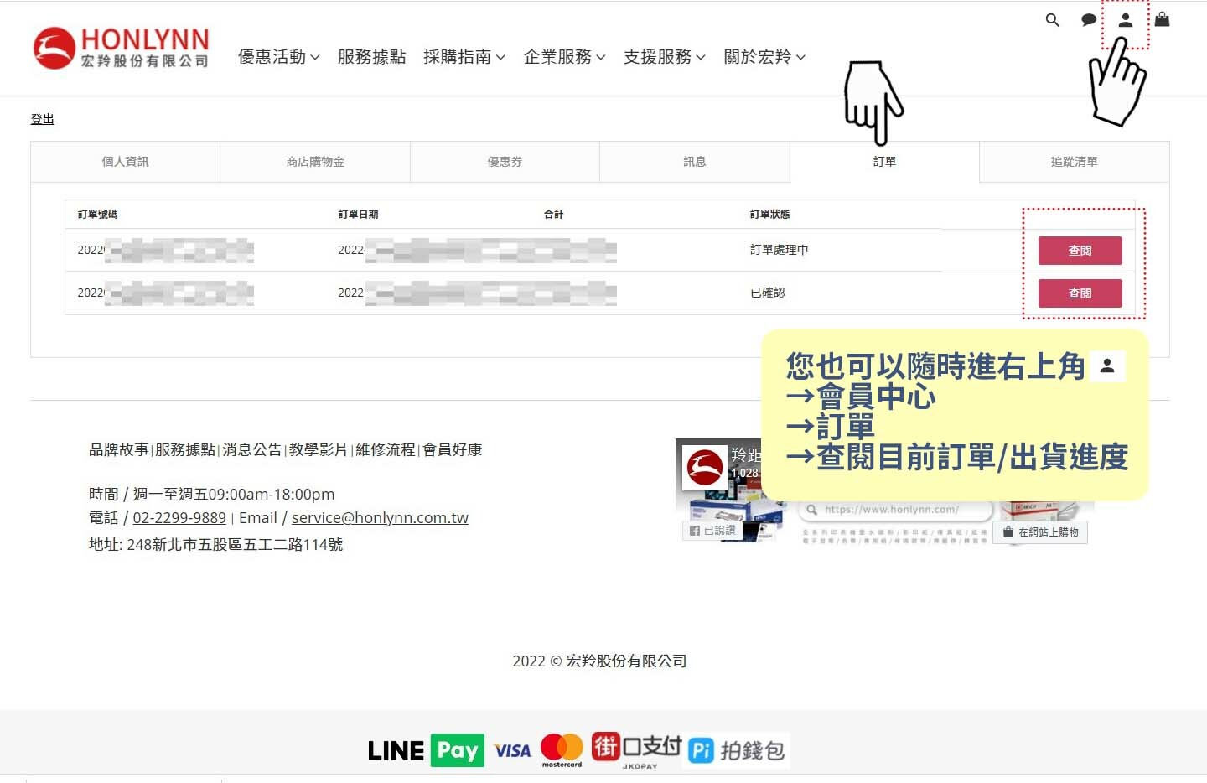
Task: Click the 訂單狀態 column header
Action: tap(770, 215)
